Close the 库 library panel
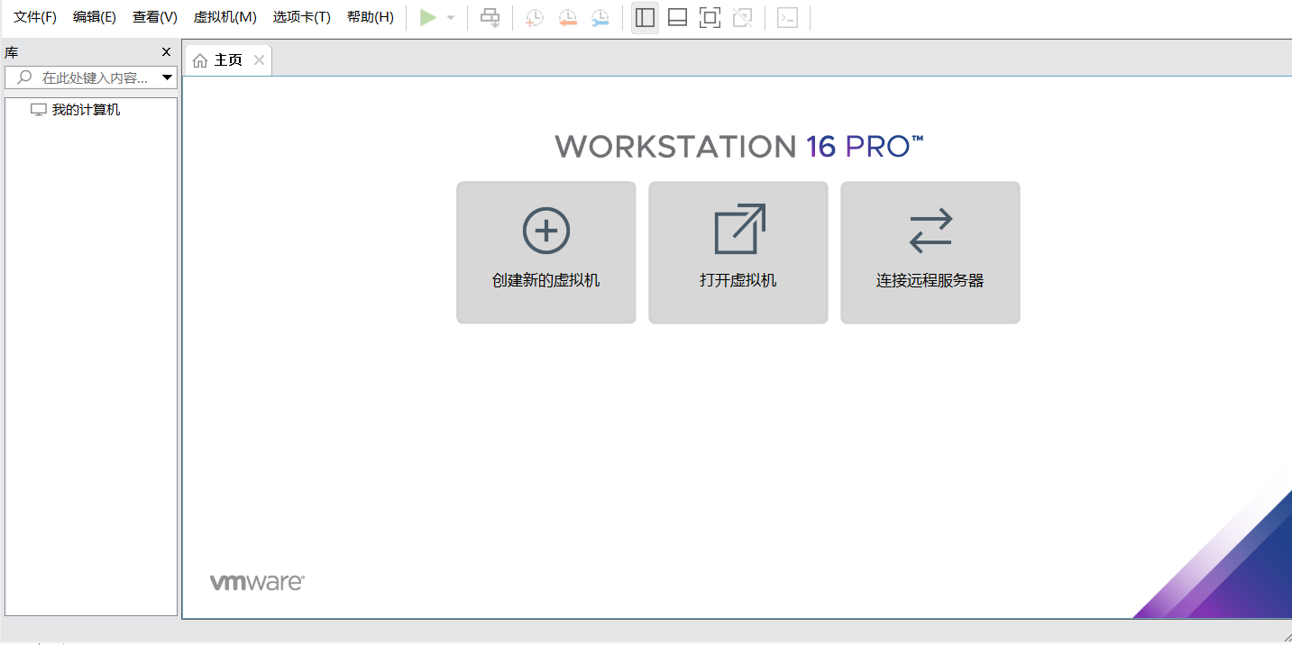 pos(166,51)
